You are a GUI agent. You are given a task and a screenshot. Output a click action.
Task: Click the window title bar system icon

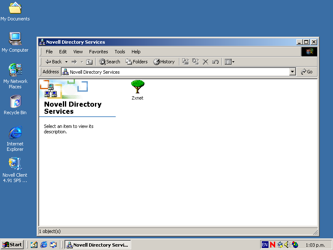point(42,42)
